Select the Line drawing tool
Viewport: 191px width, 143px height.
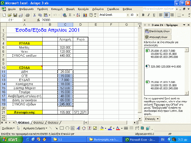[51, 128]
